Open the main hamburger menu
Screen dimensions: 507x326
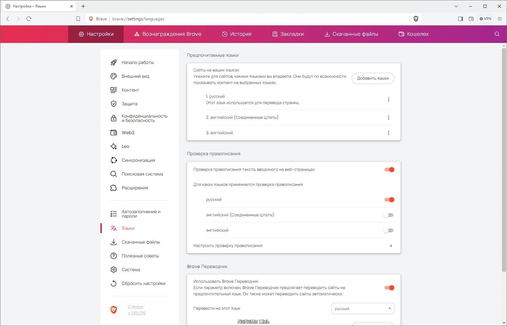coord(500,19)
